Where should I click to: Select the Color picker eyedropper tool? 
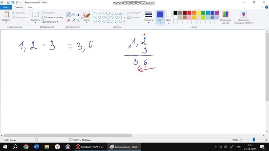(x=73, y=21)
